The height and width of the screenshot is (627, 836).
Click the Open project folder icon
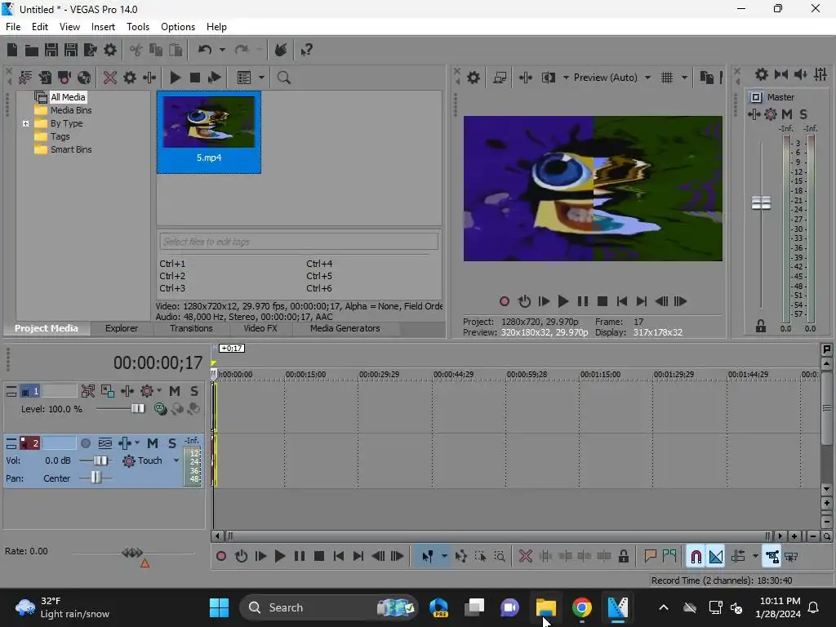[x=32, y=50]
